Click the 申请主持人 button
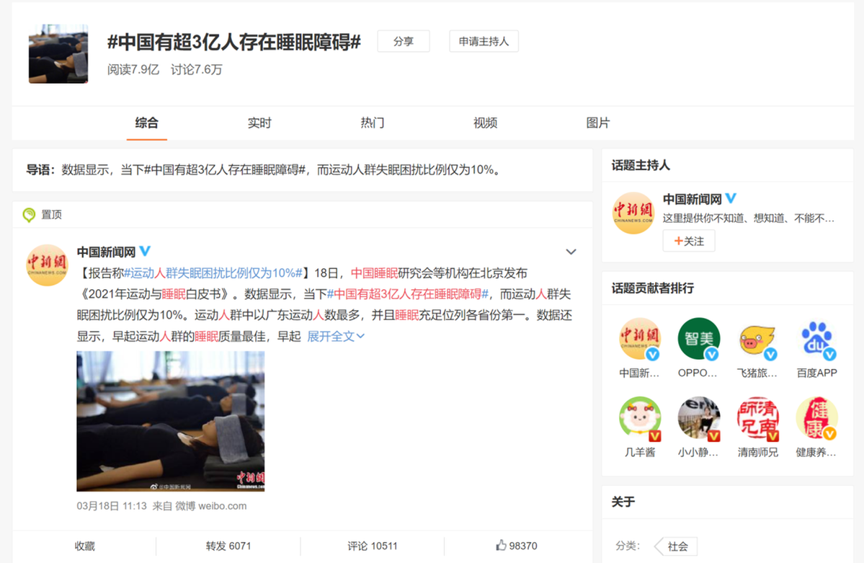864x563 pixels. pos(484,41)
